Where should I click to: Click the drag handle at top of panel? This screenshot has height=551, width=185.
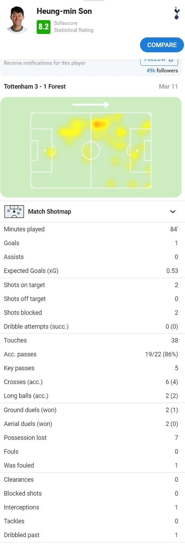point(94,1)
